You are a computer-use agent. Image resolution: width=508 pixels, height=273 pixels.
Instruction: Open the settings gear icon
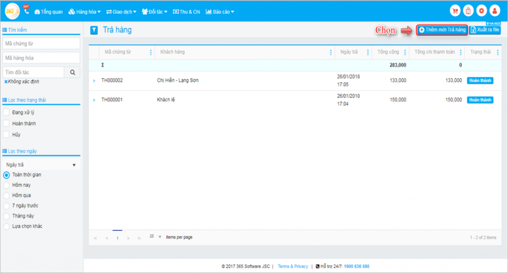pos(481,11)
